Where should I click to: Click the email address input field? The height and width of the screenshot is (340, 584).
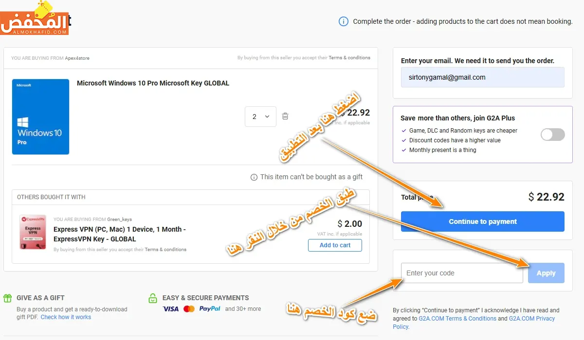coord(482,77)
